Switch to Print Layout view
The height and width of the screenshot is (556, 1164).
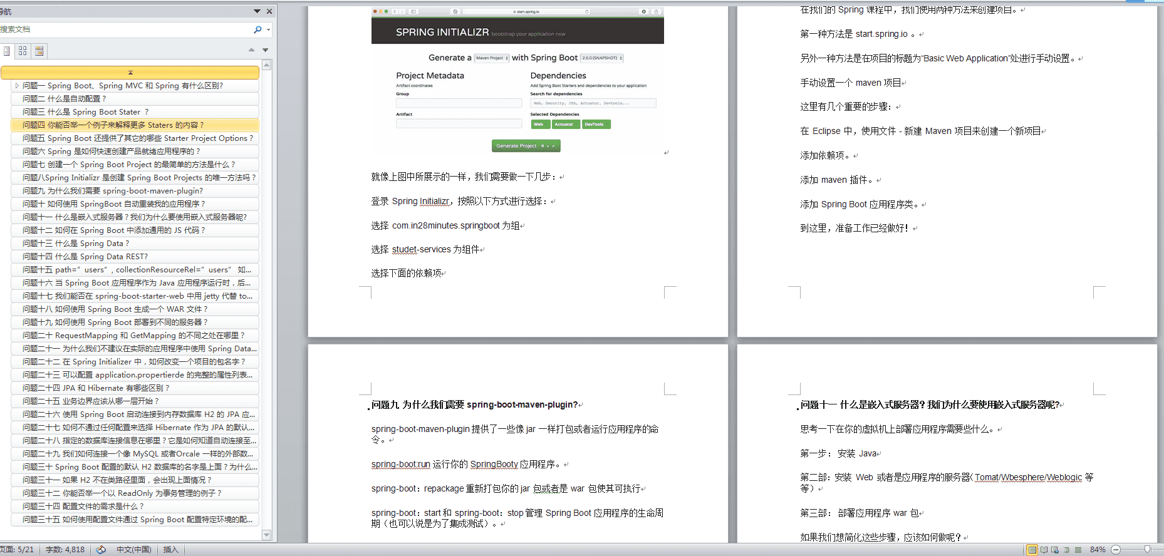1032,550
